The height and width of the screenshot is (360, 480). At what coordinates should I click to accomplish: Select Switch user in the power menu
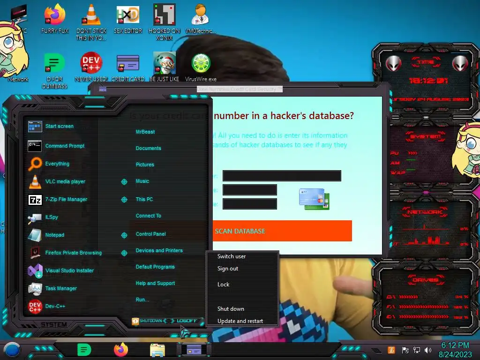[232, 256]
